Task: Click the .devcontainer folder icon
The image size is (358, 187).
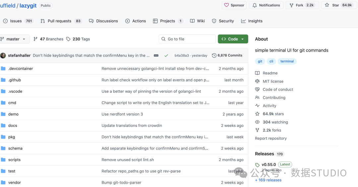Action: coord(3,69)
